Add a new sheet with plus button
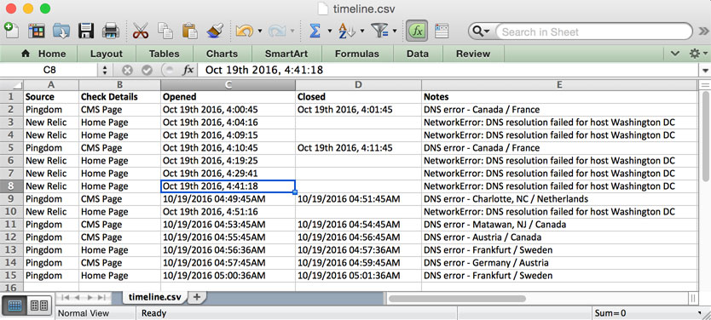Viewport: 711px width, 320px height. [196, 297]
